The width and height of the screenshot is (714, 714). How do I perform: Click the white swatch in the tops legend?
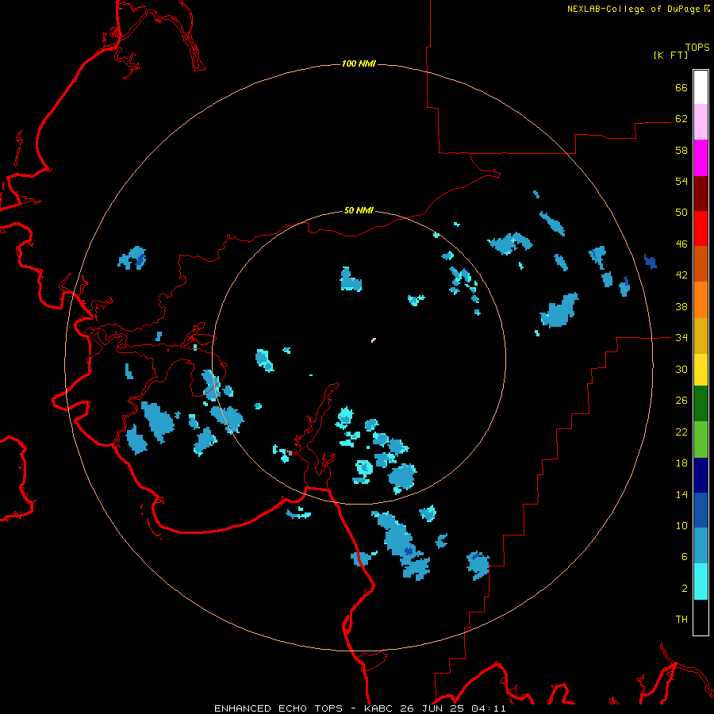pos(701,87)
